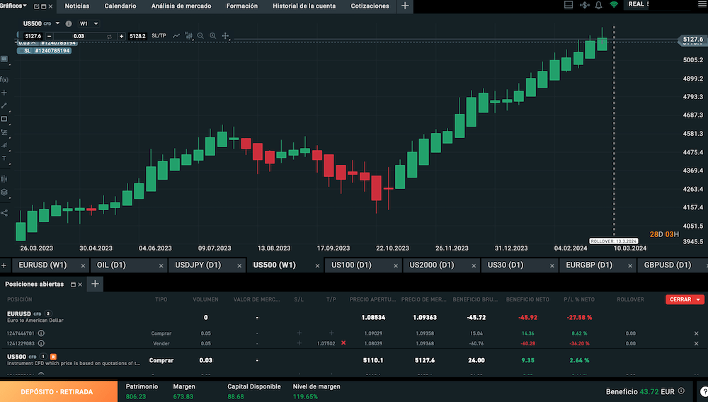
Task: Switch to the Calendario tab
Action: tap(120, 6)
